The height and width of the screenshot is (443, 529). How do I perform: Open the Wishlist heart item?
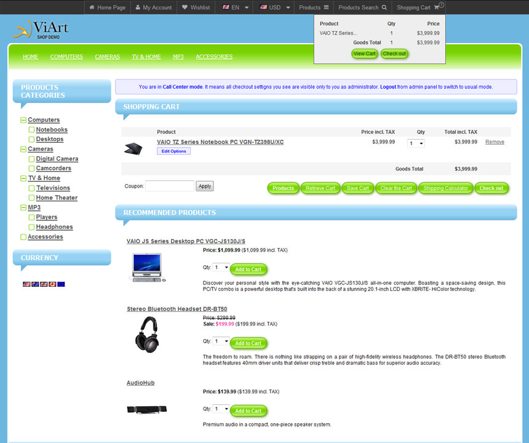(x=196, y=7)
